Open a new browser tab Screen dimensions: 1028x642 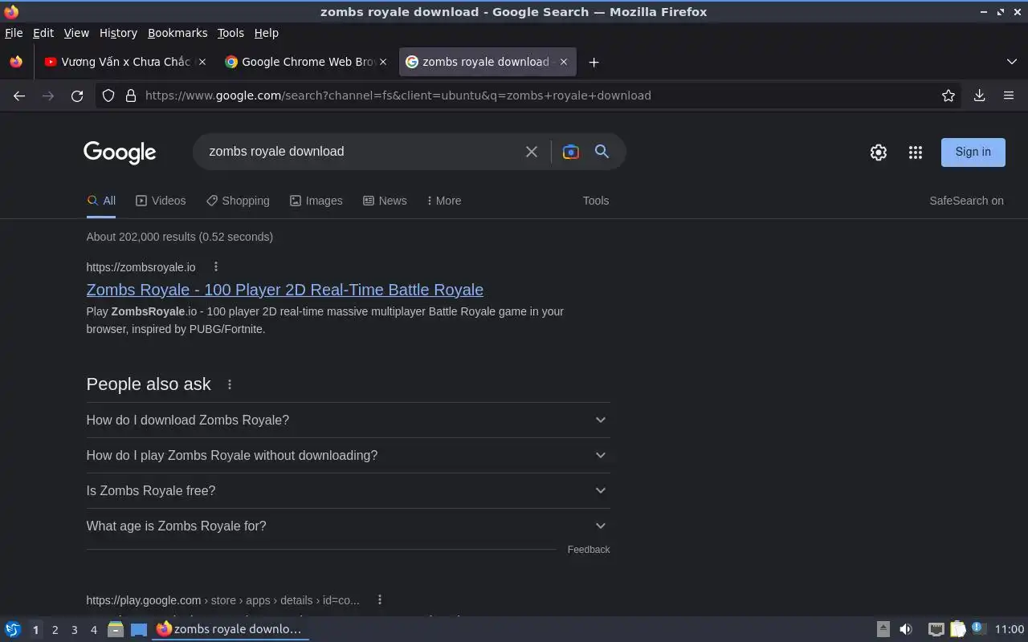click(x=594, y=62)
